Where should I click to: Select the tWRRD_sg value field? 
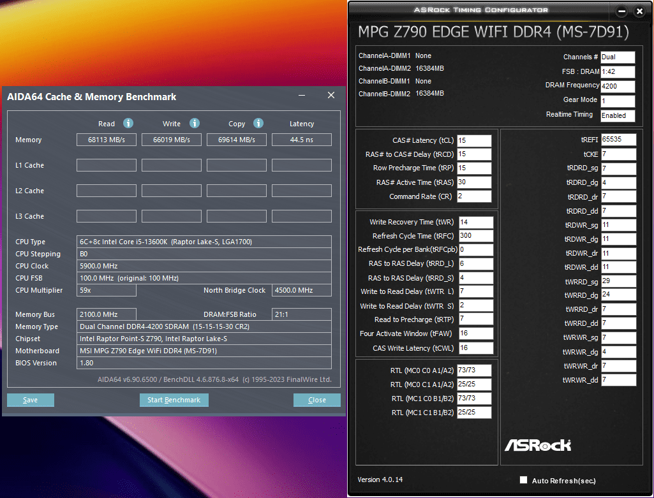tap(618, 281)
